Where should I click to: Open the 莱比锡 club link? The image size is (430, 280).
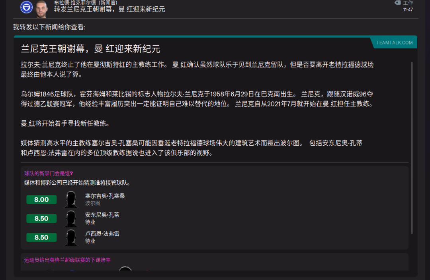pos(122,95)
